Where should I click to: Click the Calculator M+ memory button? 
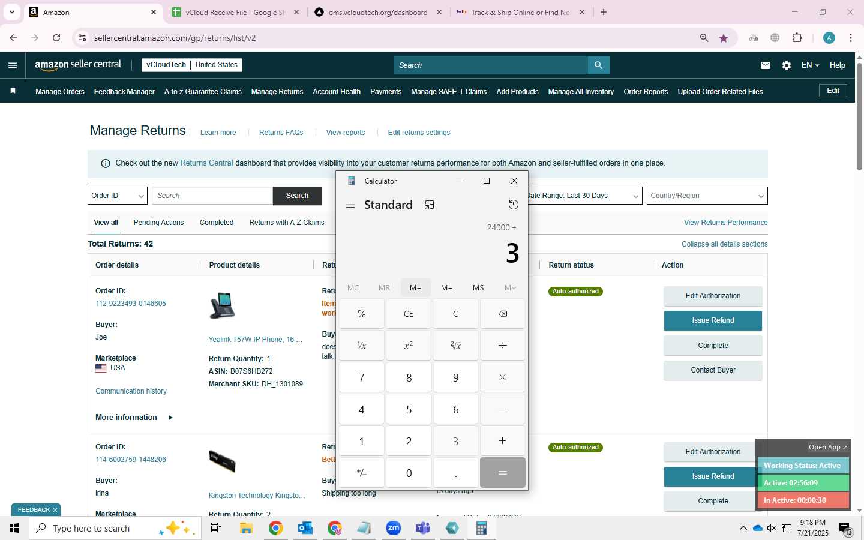[416, 288]
